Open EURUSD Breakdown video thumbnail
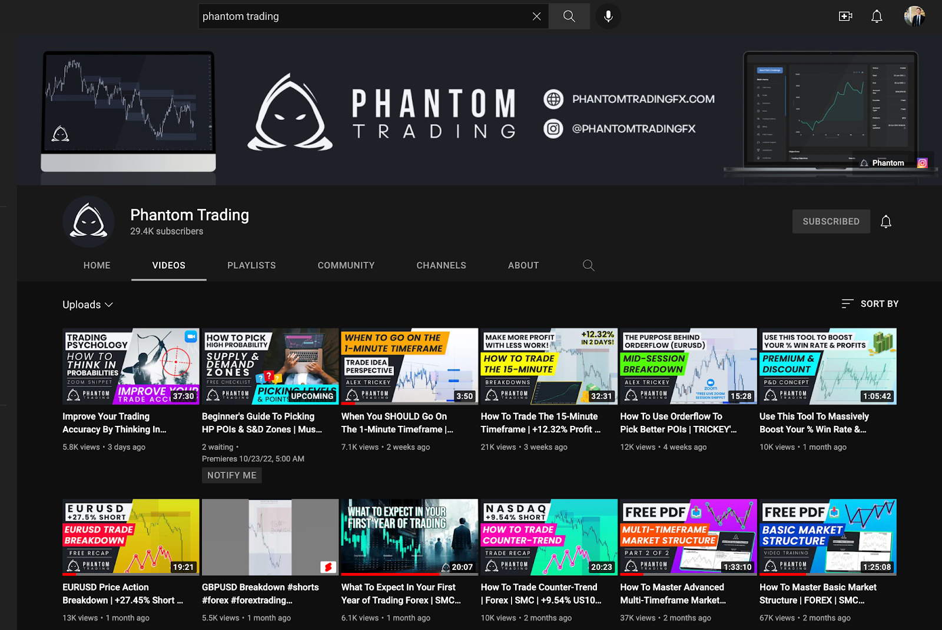 131,537
